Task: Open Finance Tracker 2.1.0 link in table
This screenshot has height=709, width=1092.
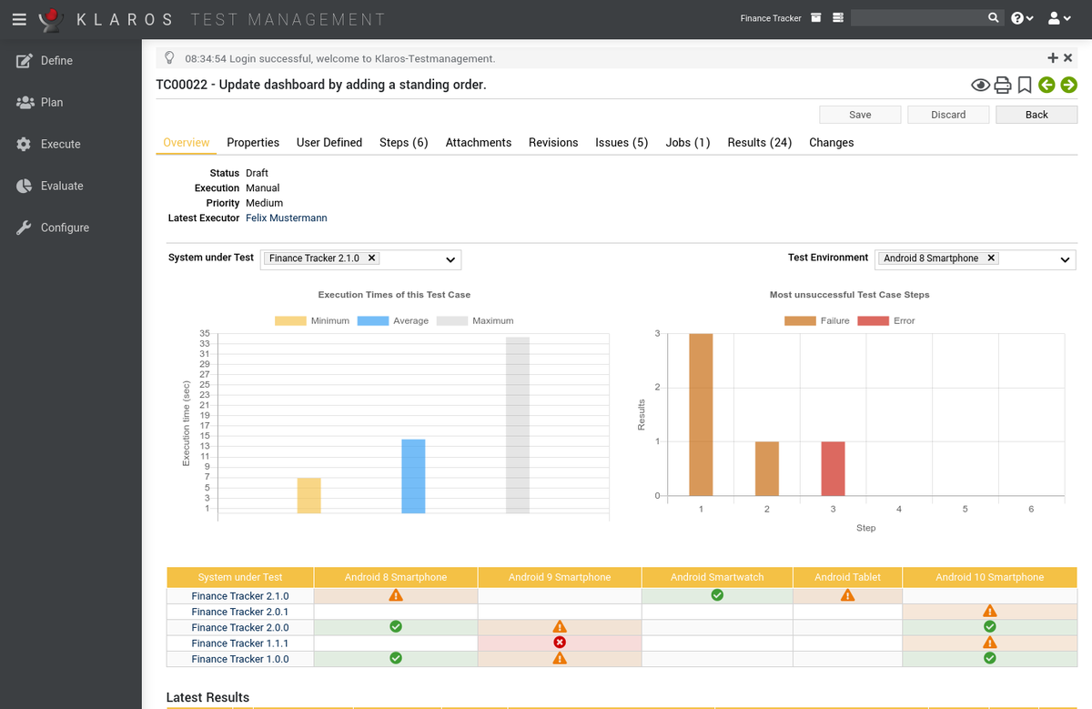Action: [x=240, y=596]
